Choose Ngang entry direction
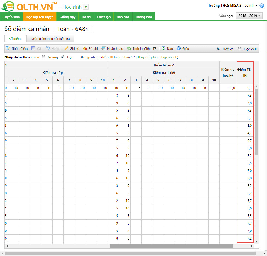The width and height of the screenshot is (267, 256). (44, 57)
